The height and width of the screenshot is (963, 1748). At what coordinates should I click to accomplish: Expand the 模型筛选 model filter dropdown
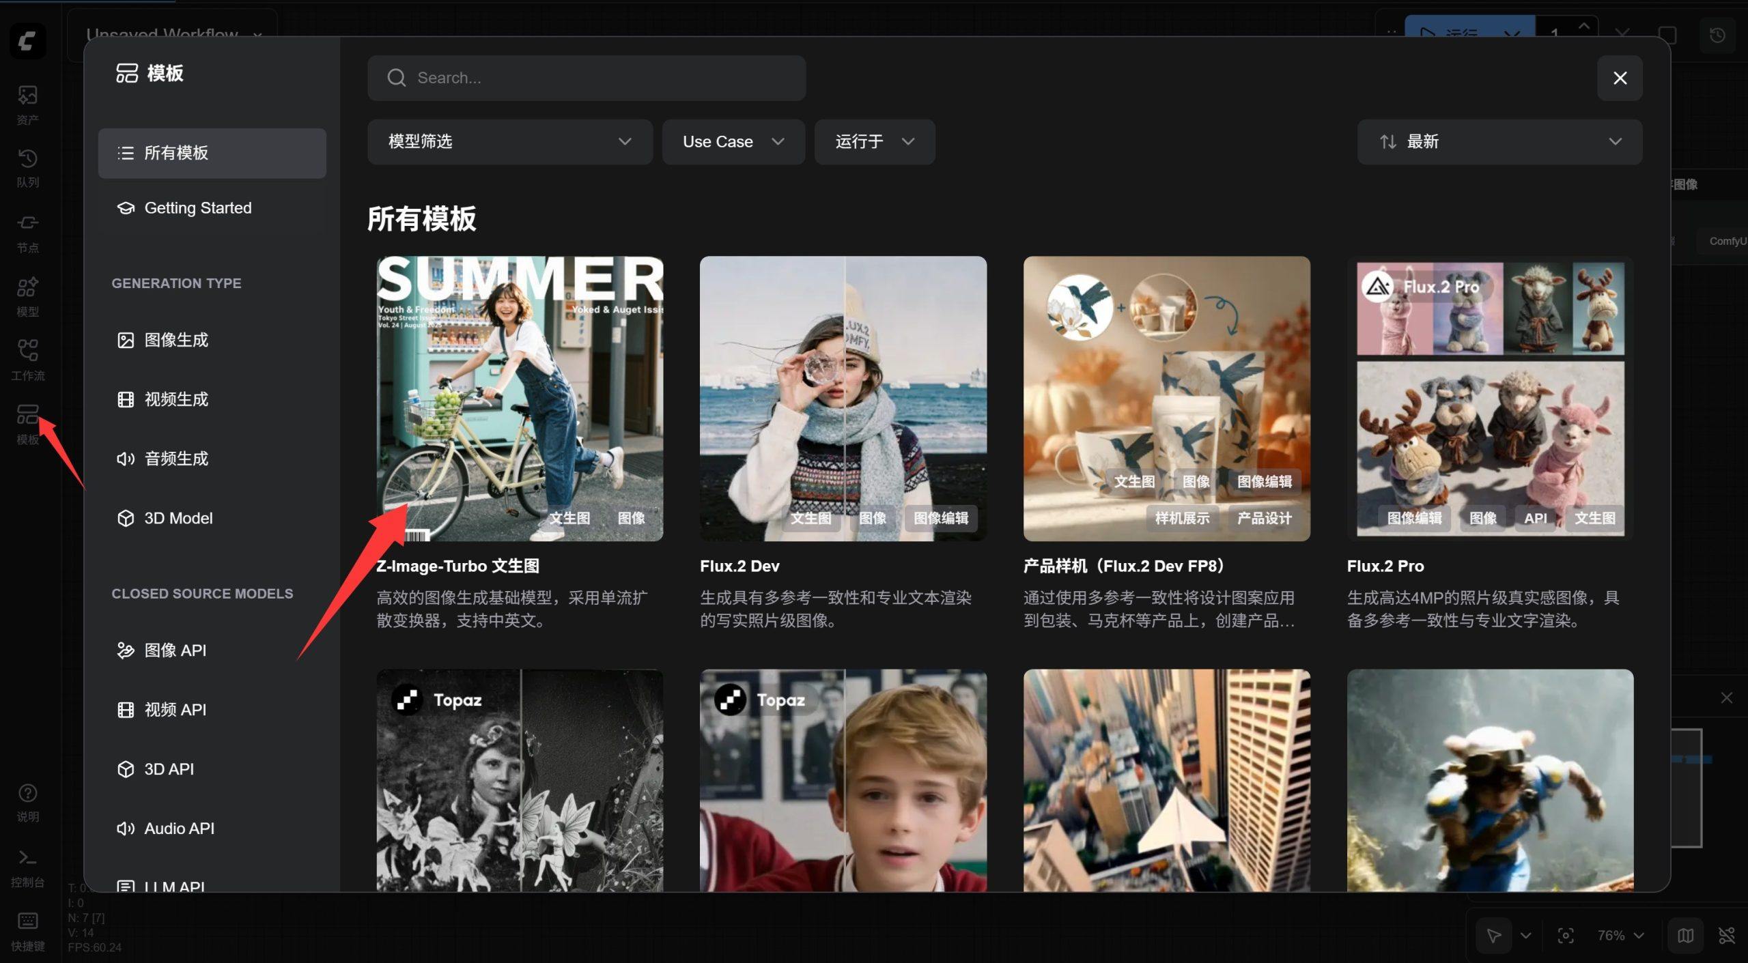tap(509, 142)
